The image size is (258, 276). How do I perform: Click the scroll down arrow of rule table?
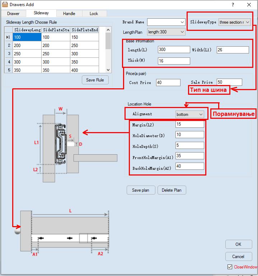108,70
